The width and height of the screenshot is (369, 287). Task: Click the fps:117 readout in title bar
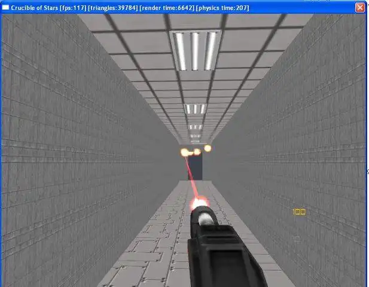tap(73, 8)
